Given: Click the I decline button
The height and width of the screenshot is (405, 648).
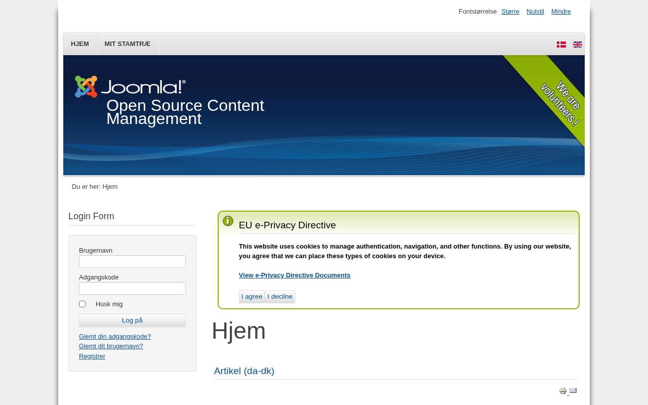Looking at the screenshot, I should [280, 297].
